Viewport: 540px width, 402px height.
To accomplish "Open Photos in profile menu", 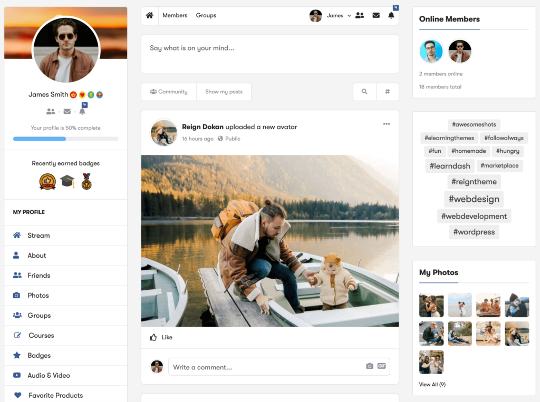I will [x=66, y=296].
